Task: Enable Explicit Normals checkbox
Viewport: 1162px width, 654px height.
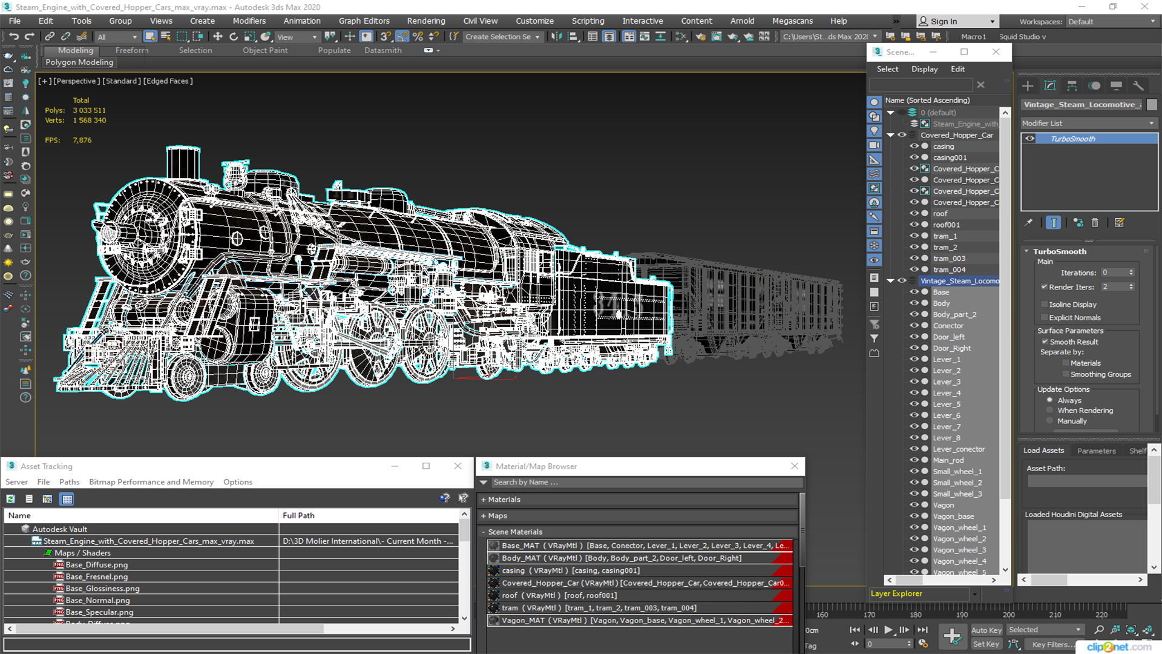Action: point(1044,317)
